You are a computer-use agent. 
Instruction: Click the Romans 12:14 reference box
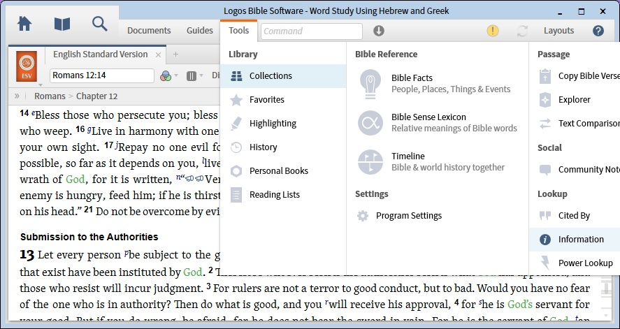[x=102, y=75]
